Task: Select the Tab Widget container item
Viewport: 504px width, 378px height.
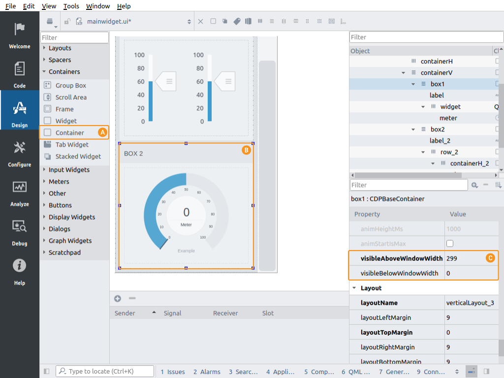Action: pos(71,145)
